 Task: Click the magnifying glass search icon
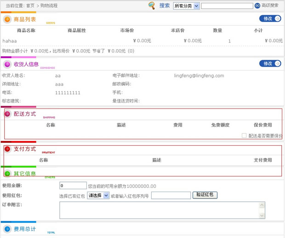(x=152, y=6)
